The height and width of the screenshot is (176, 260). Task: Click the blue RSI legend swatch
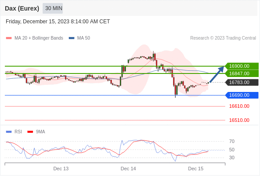9,132
